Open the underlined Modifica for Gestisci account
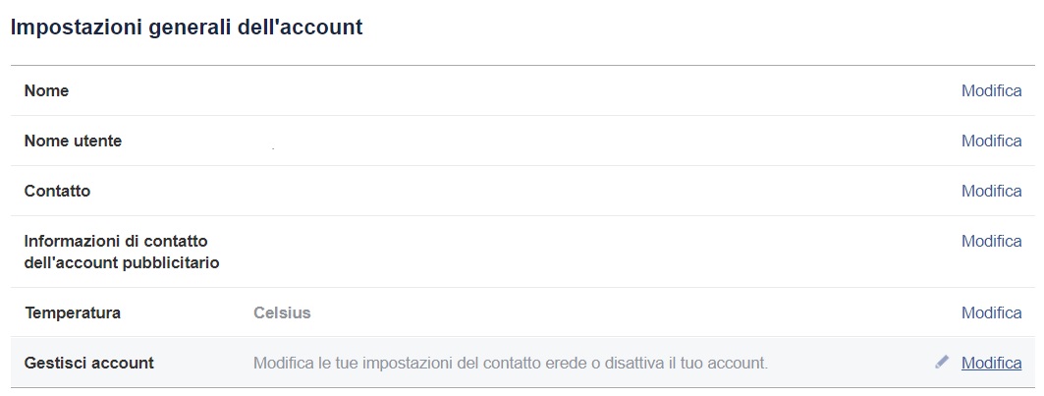 (991, 363)
